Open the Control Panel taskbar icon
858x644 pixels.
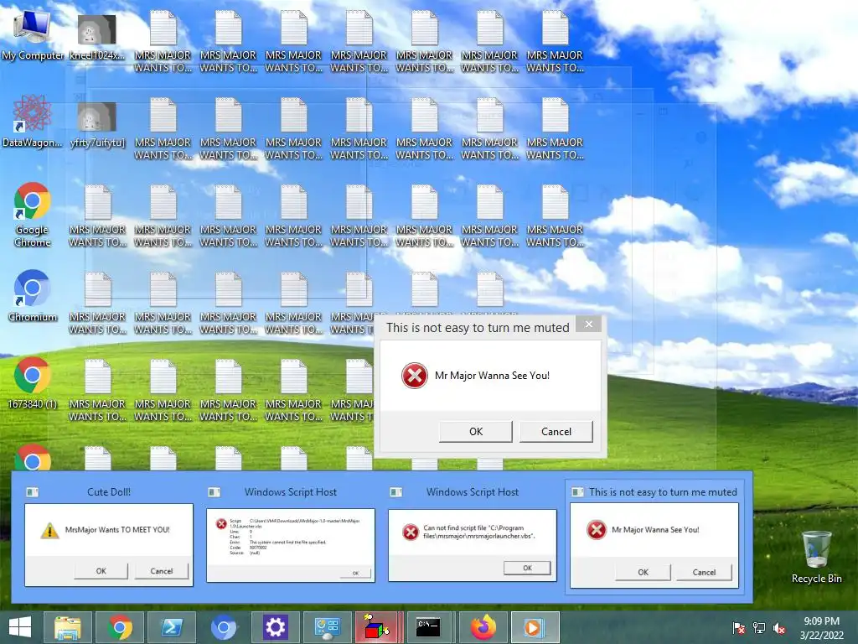(x=328, y=627)
